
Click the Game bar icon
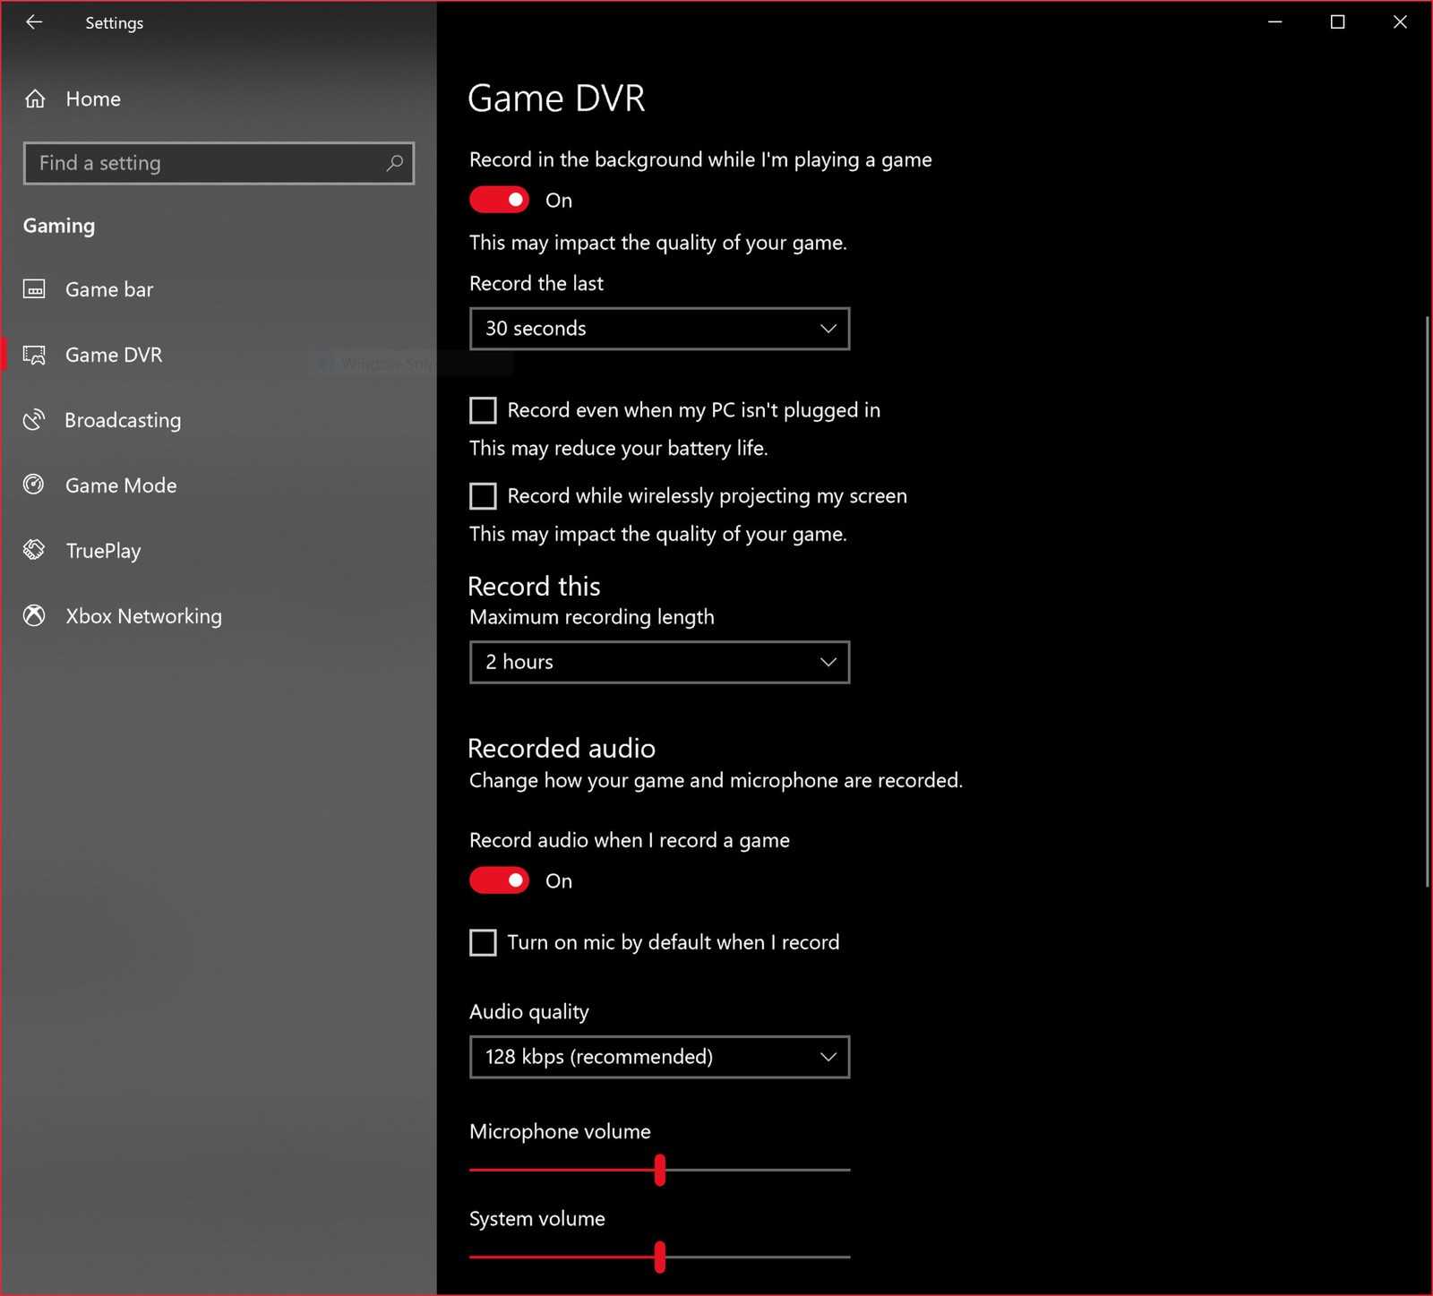(34, 289)
